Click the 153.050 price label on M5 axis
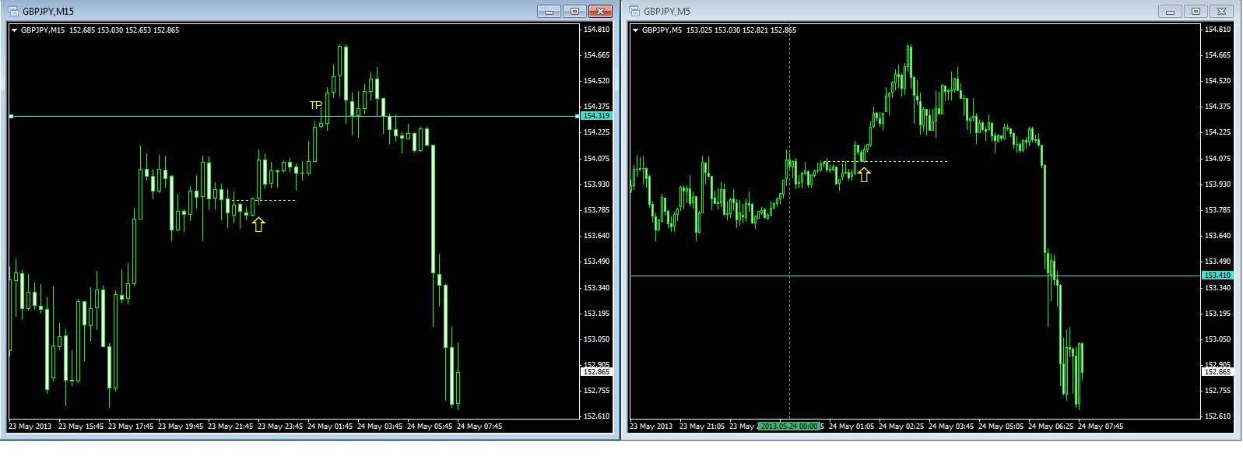The width and height of the screenshot is (1243, 467). pos(1217,339)
